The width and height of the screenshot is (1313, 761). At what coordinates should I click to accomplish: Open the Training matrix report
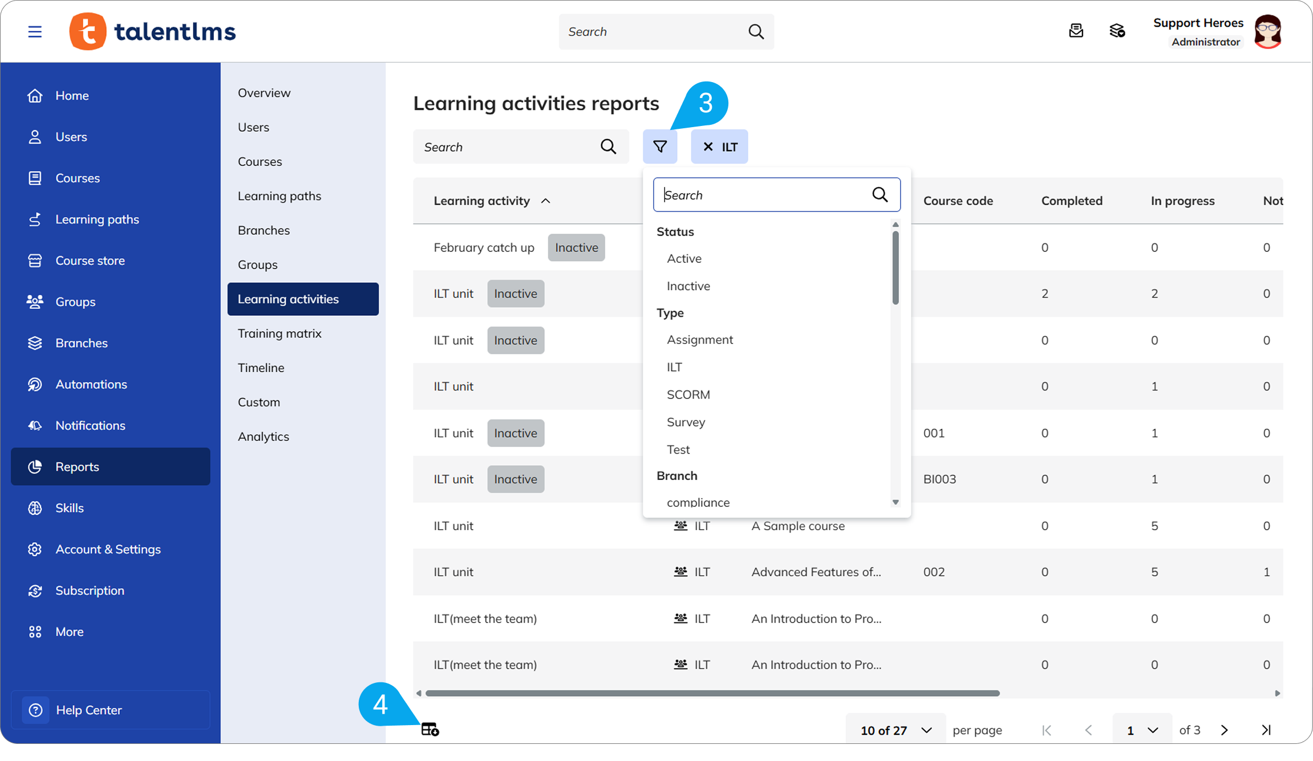coord(279,333)
